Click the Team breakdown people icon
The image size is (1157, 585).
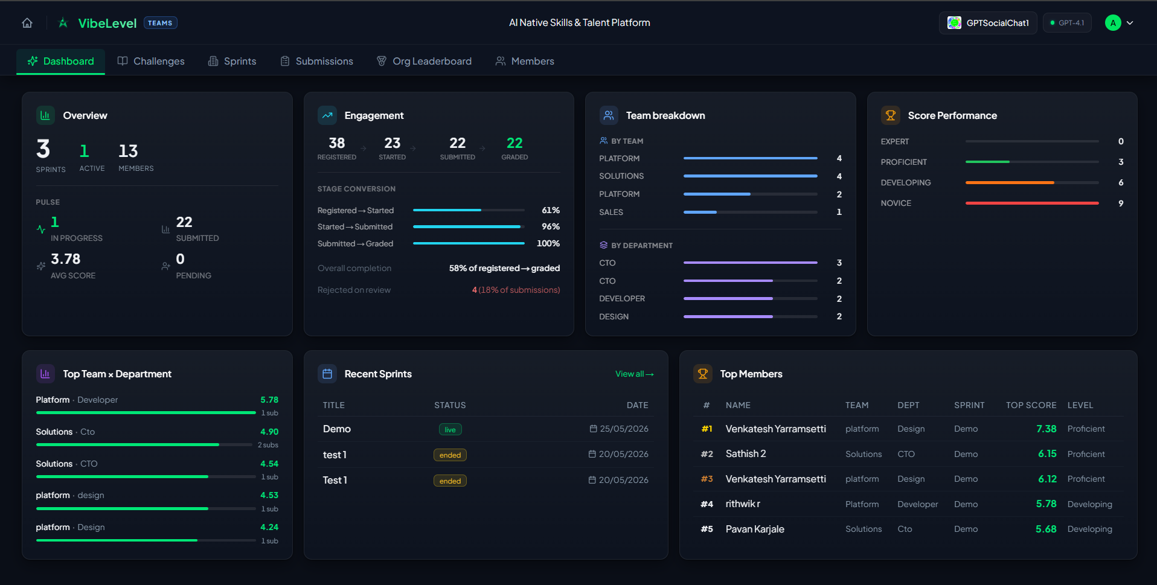609,115
